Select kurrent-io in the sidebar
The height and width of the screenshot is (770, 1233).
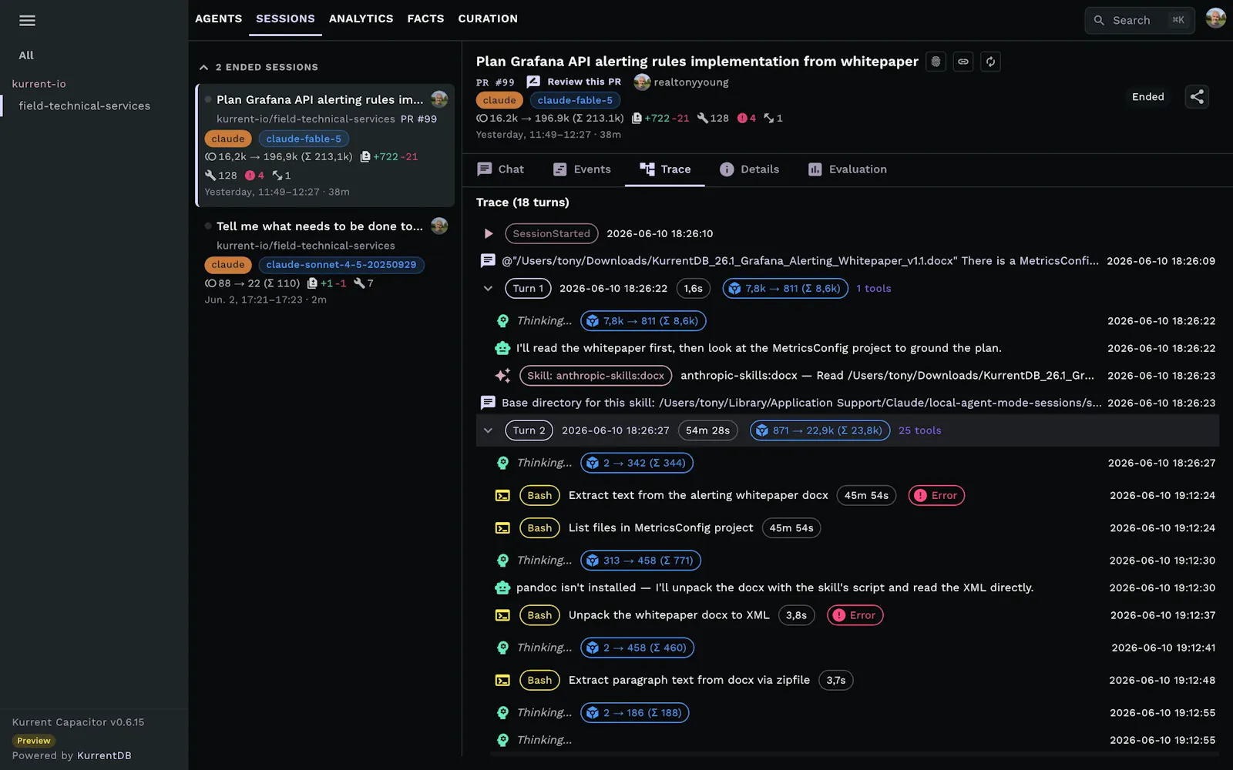(39, 84)
